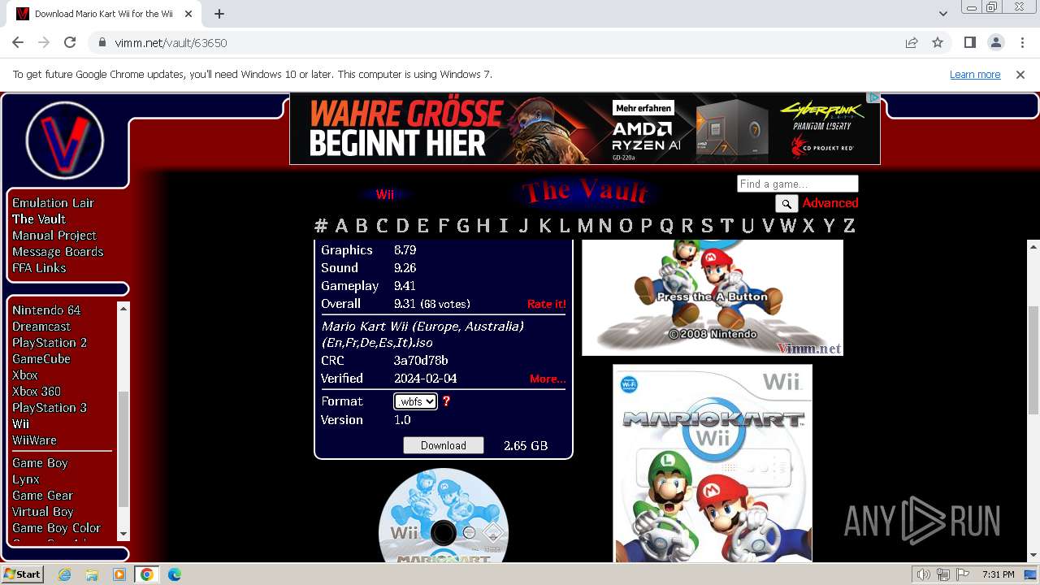Select Game Gear system

click(42, 496)
